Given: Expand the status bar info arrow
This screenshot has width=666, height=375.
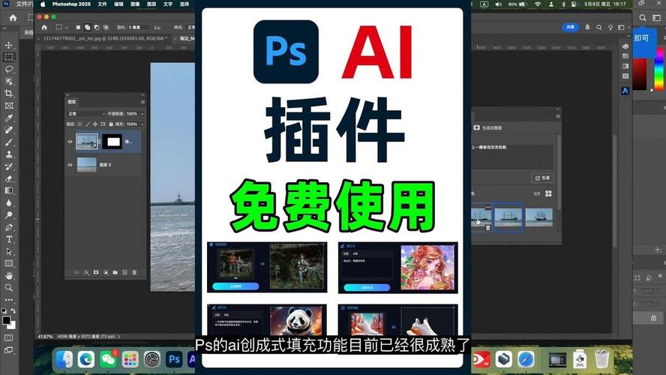Looking at the screenshot, I should pyautogui.click(x=119, y=336).
